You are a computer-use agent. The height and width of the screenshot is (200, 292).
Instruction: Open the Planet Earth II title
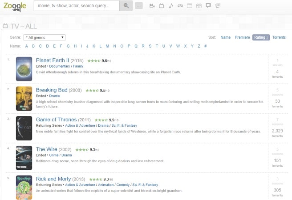(x=53, y=60)
